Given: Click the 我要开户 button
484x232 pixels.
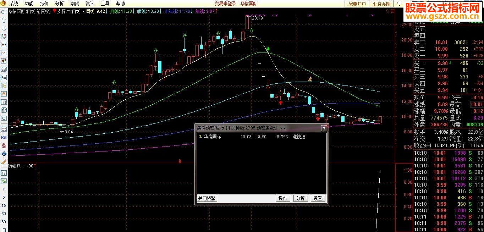Looking at the screenshot, I should tap(357, 4).
